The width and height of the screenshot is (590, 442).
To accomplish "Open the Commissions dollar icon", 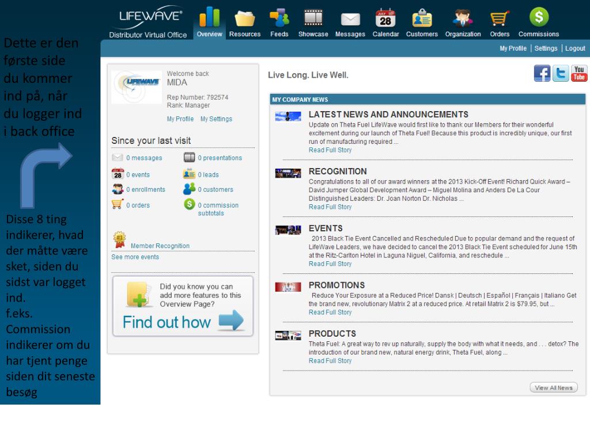I will pos(539,17).
